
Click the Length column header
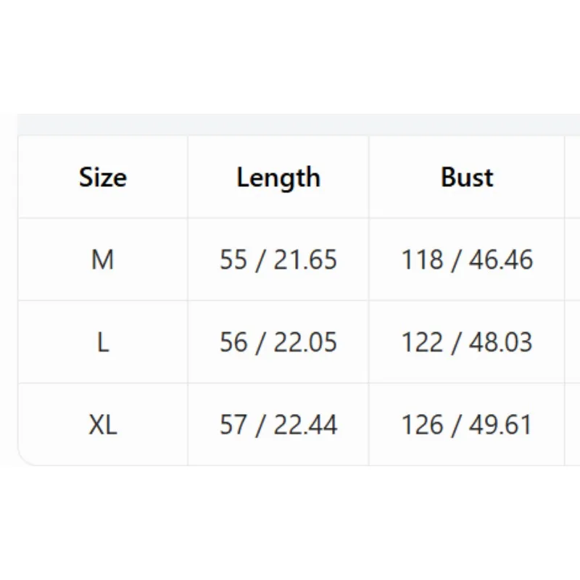278,177
